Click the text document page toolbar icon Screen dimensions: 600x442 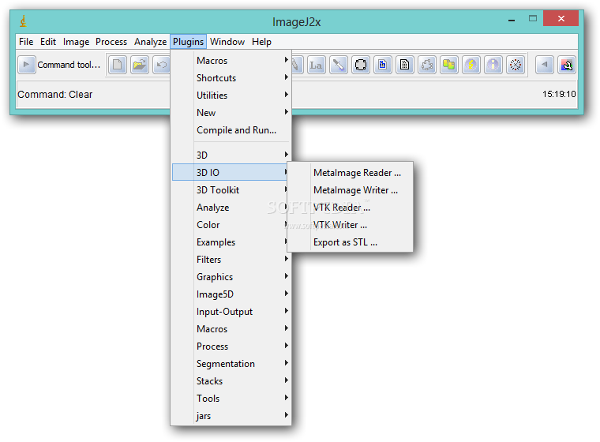point(405,65)
